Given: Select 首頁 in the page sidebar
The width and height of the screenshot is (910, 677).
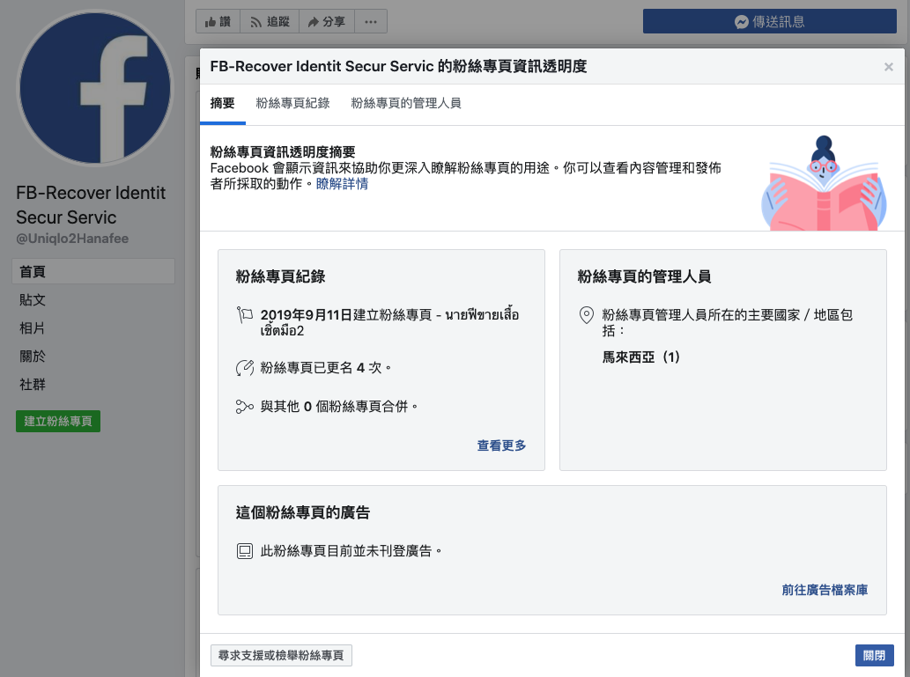Looking at the screenshot, I should pos(93,271).
